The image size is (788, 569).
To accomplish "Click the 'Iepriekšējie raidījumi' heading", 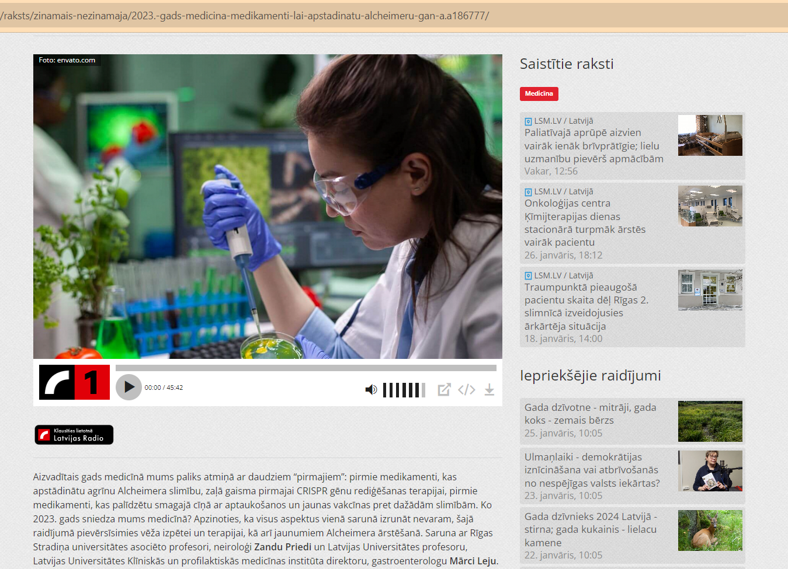I will point(591,376).
